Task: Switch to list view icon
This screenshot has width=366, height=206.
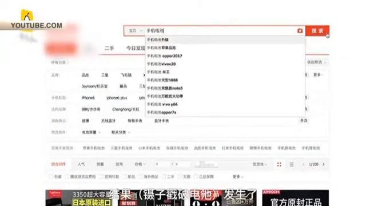Action: tap(292, 164)
